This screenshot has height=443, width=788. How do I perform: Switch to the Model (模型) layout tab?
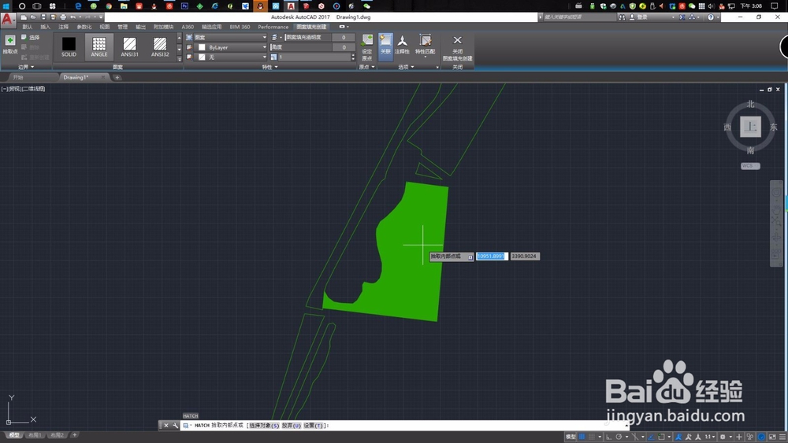click(x=14, y=435)
